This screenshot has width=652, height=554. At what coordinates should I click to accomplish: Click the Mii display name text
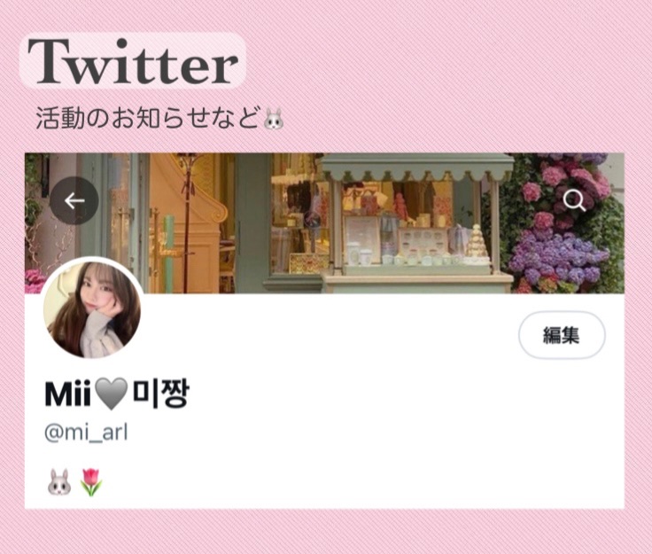tap(68, 394)
